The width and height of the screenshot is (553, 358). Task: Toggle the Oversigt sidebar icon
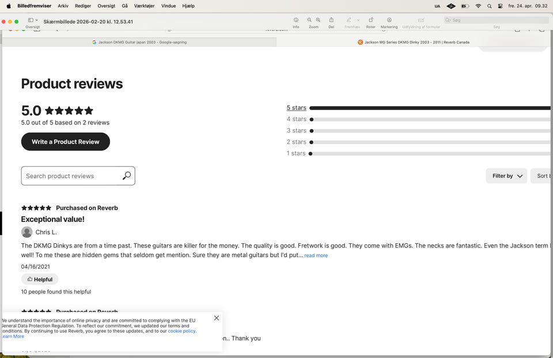click(31, 20)
